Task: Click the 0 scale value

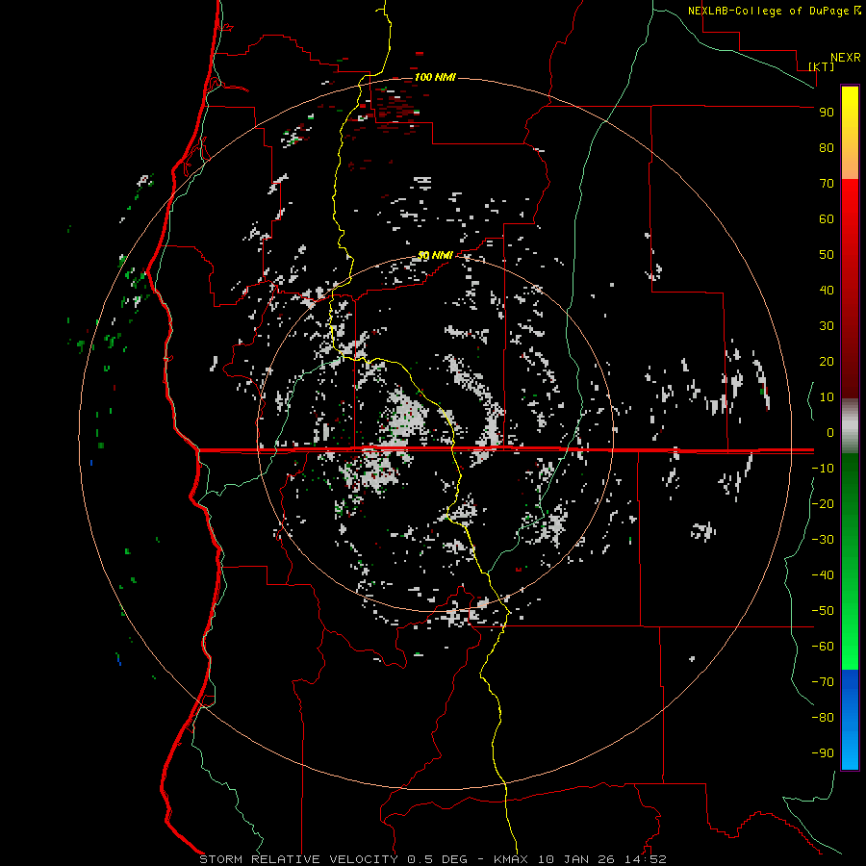Action: 830,433
